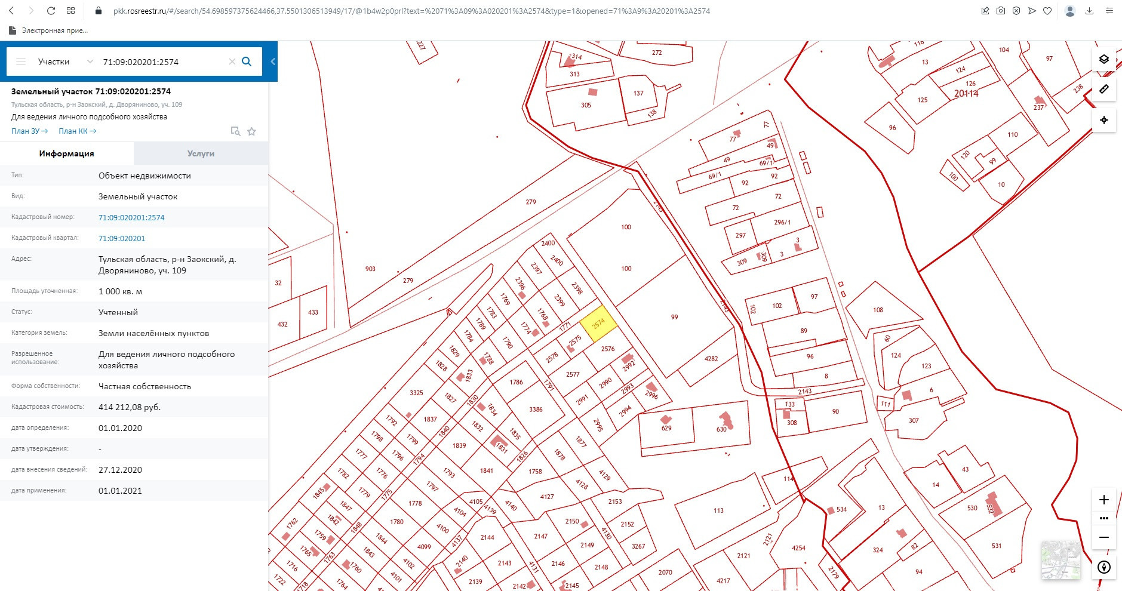Viewport: 1122px width, 591px height.
Task: Open the map layers control
Action: 1104,59
